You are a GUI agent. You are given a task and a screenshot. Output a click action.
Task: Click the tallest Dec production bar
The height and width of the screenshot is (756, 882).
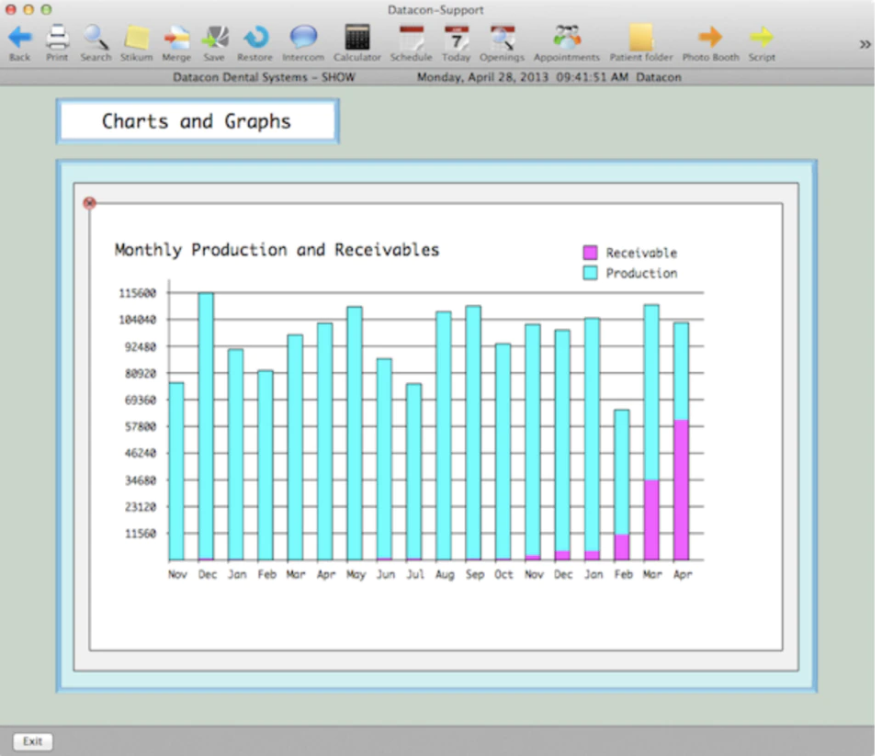[x=206, y=425]
